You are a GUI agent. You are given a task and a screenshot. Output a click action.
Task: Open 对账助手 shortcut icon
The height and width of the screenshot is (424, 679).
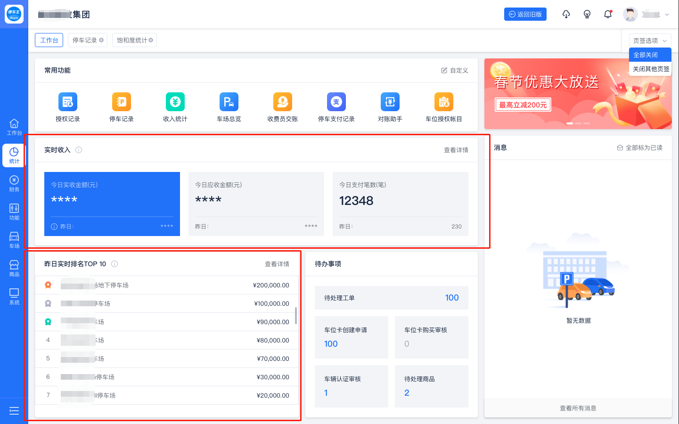coord(390,102)
